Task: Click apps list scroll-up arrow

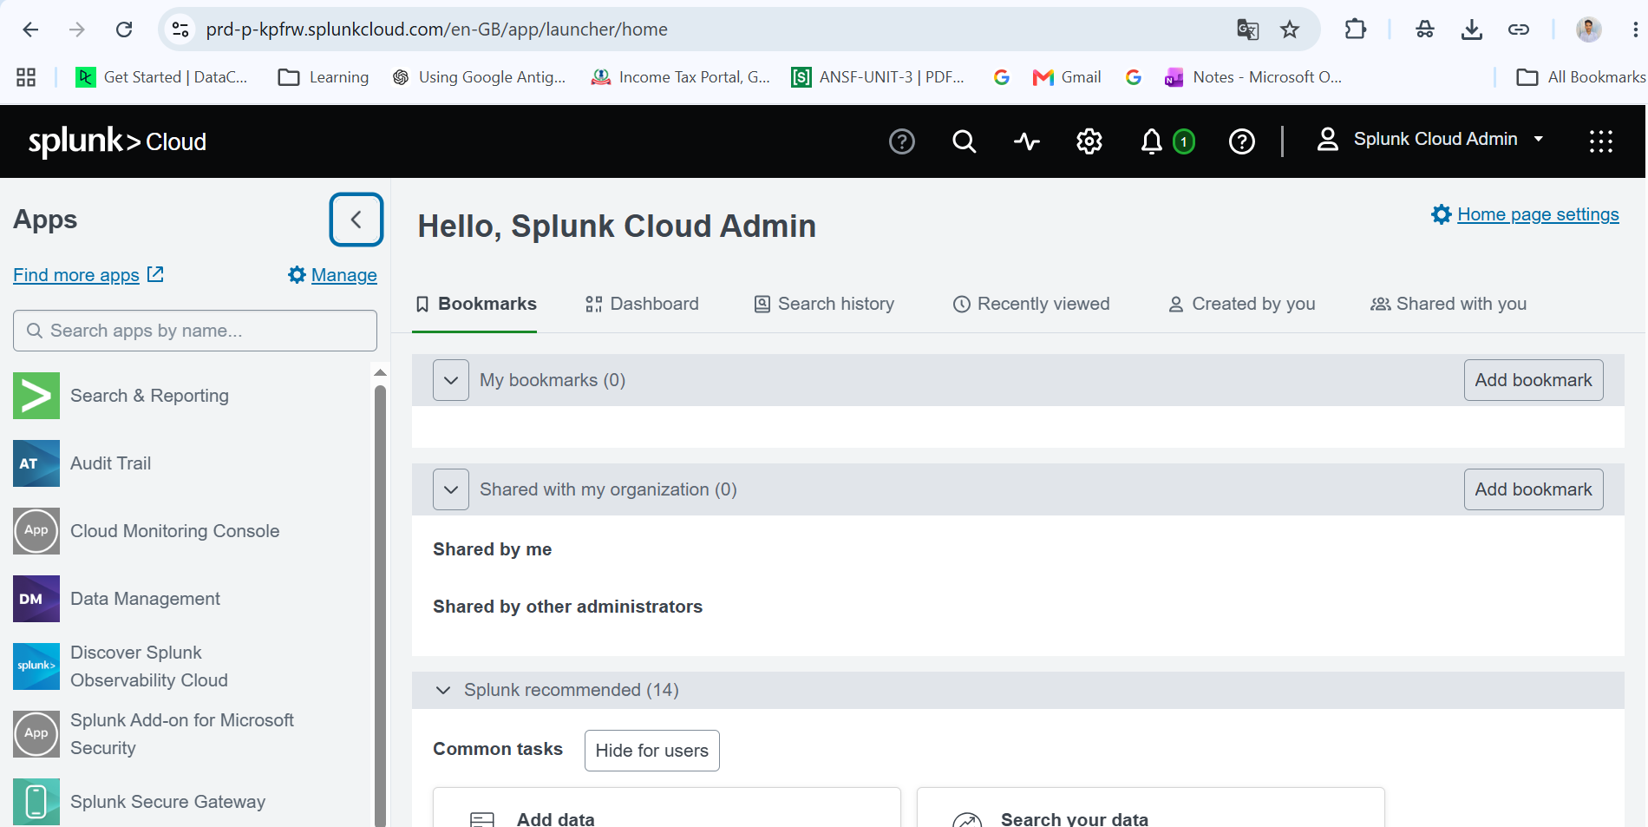Action: 380,372
